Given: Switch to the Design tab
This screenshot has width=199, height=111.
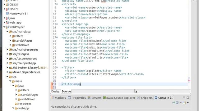Looking at the screenshot, I should pyautogui.click(x=56, y=91).
